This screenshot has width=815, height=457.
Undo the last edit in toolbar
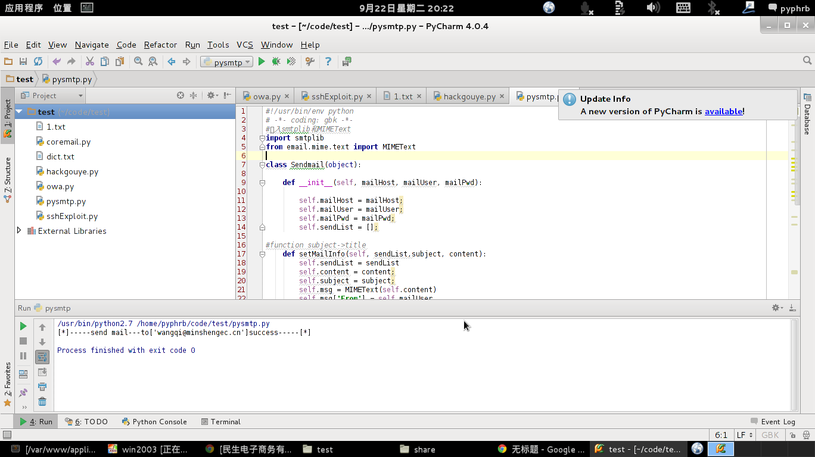click(x=57, y=61)
